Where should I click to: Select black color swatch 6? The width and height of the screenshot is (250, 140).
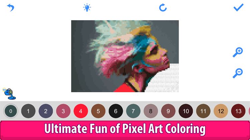pos(116,111)
